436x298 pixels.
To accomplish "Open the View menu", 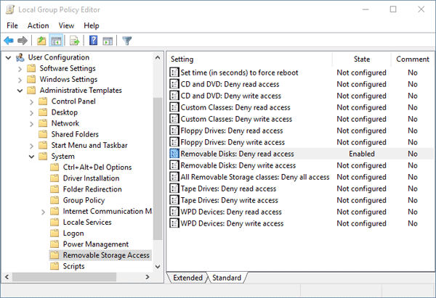I will 67,25.
